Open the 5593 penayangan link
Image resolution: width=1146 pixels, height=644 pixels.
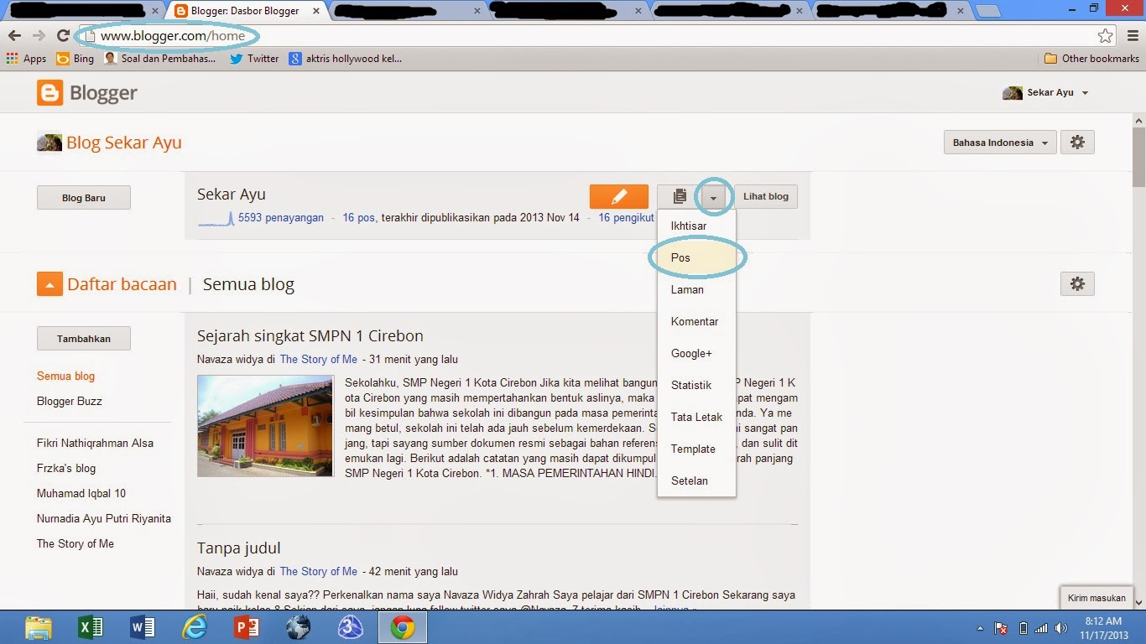click(x=281, y=217)
